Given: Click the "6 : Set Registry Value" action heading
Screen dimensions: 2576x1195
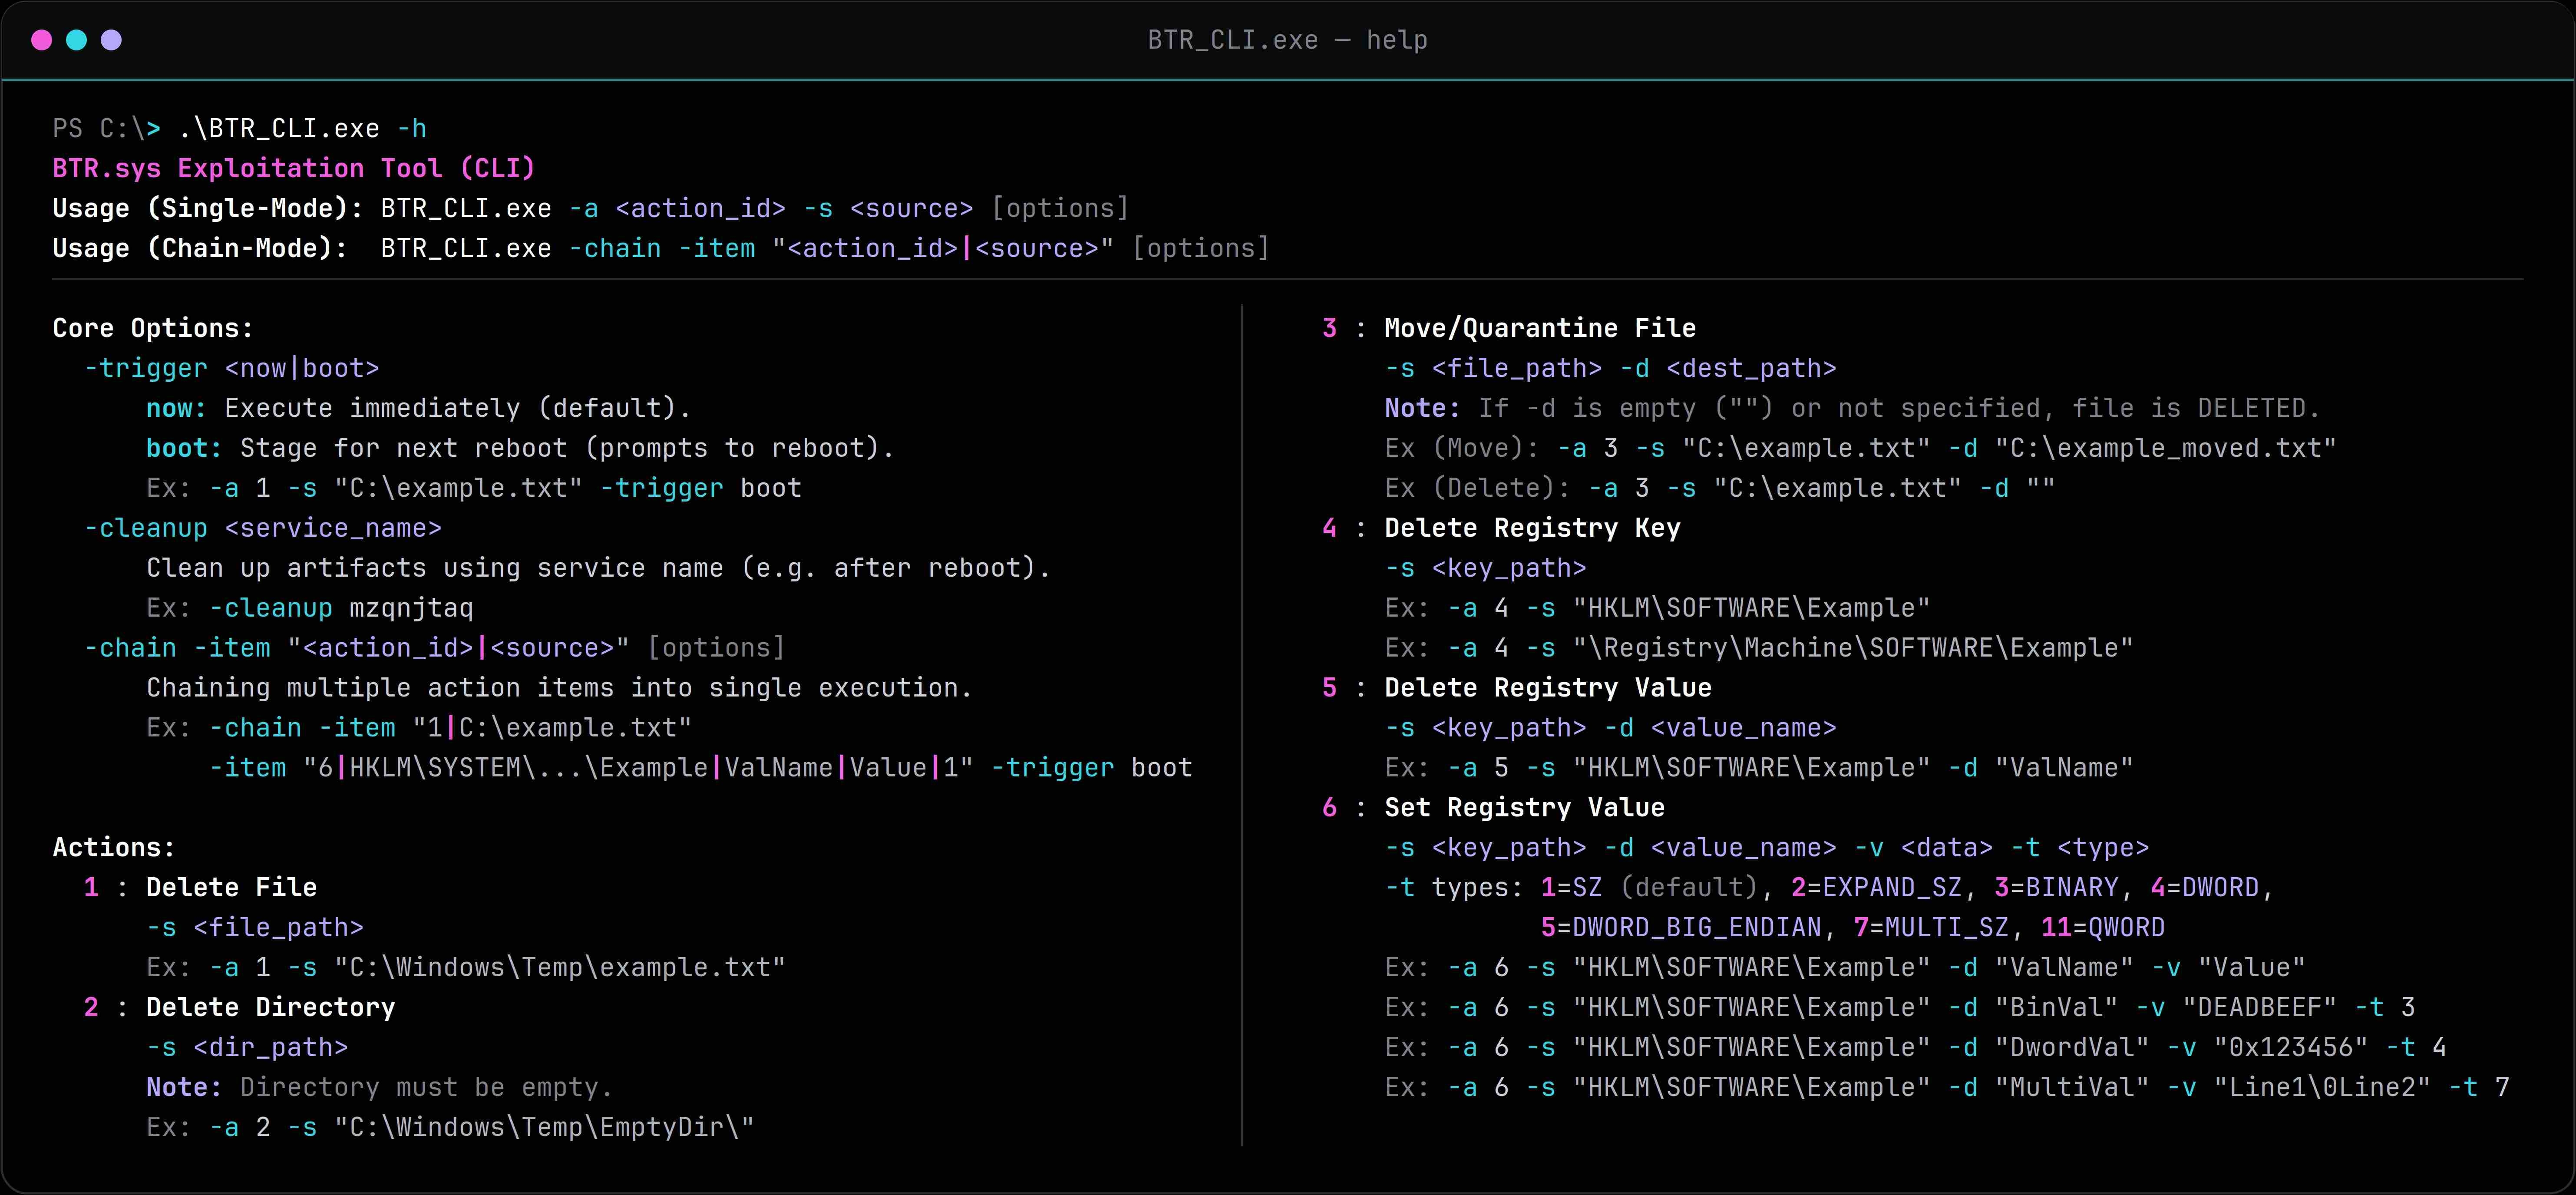Looking at the screenshot, I should (1493, 808).
